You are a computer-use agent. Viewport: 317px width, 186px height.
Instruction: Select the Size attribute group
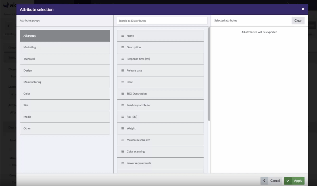point(65,105)
